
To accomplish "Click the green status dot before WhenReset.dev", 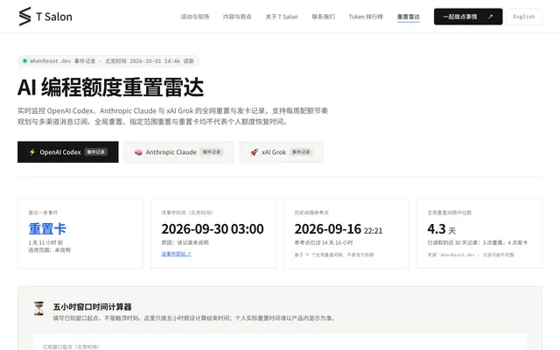I will 24,60.
